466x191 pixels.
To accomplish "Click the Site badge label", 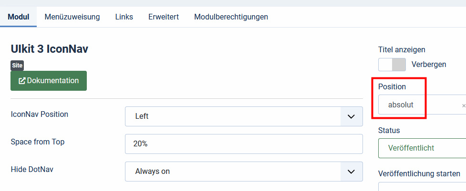I will [17, 66].
